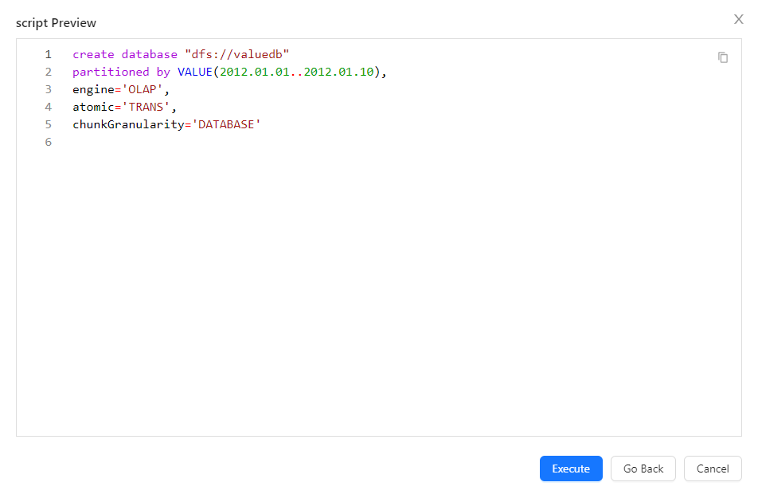Copy the script with the copy icon

[x=723, y=57]
